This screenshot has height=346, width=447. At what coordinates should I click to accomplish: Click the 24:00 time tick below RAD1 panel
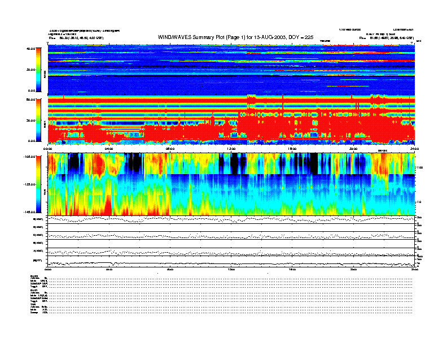point(414,148)
